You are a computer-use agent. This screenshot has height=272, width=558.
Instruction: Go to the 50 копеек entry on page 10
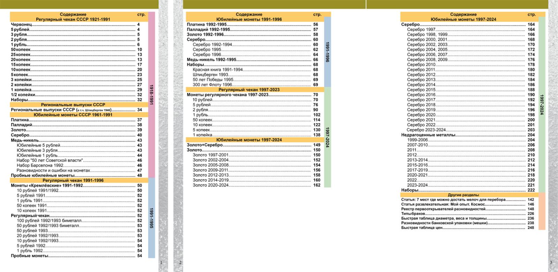coord(21,50)
